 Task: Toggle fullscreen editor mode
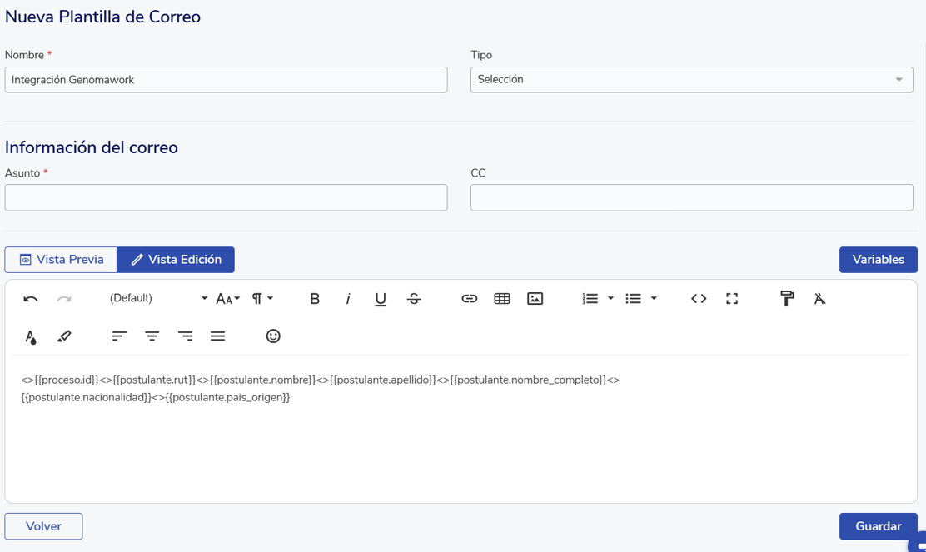click(732, 299)
